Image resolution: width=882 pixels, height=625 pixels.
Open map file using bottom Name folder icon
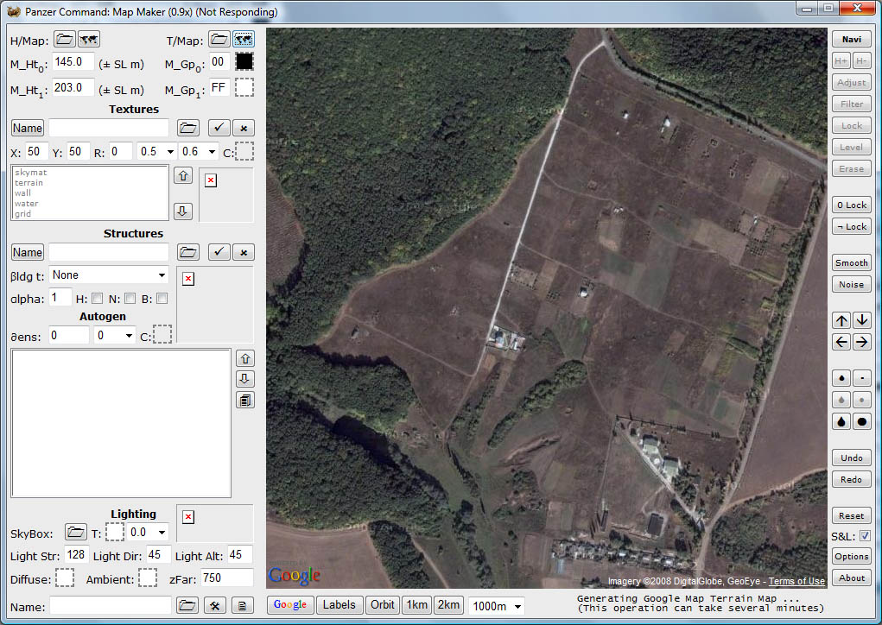coord(187,605)
